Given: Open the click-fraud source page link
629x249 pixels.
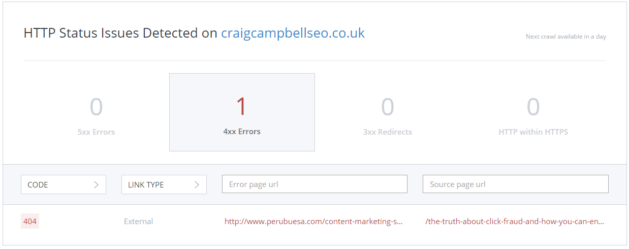Looking at the screenshot, I should click(x=515, y=222).
